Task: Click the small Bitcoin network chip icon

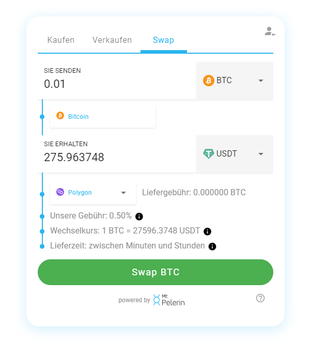Action: [60, 116]
